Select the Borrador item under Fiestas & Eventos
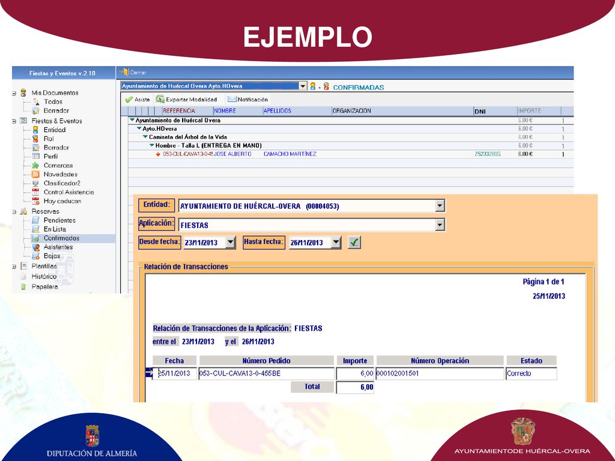Screen dimensions: 615x461 56,148
